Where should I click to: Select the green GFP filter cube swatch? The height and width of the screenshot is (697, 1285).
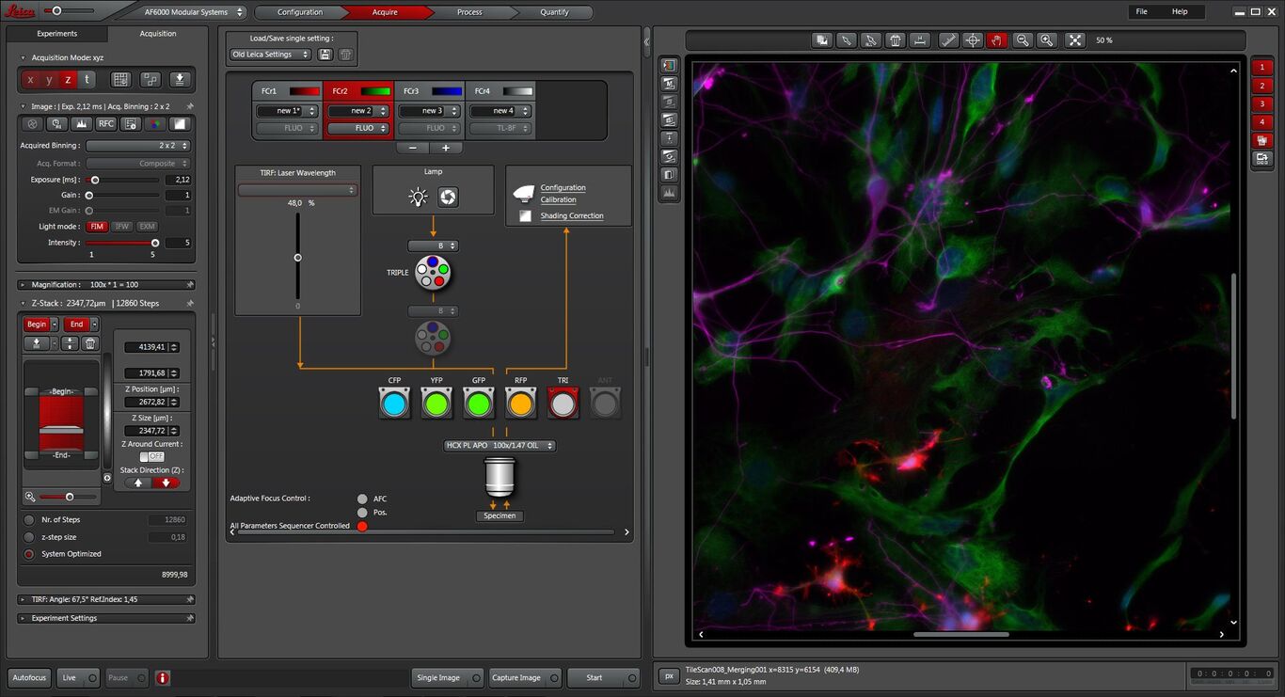pyautogui.click(x=478, y=403)
